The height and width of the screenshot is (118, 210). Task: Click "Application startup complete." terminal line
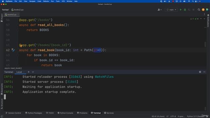49,92
